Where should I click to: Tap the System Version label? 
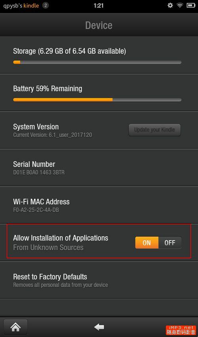[x=36, y=126]
